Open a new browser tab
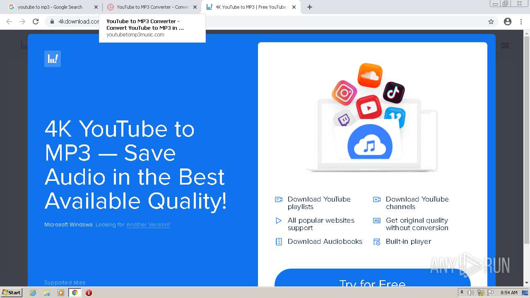Screen dimensions: 530x298 pyautogui.click(x=310, y=7)
